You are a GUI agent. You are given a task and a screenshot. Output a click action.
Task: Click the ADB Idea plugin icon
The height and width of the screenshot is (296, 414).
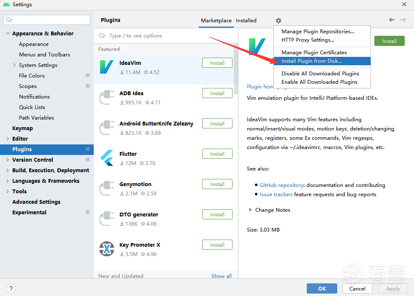[x=107, y=97]
